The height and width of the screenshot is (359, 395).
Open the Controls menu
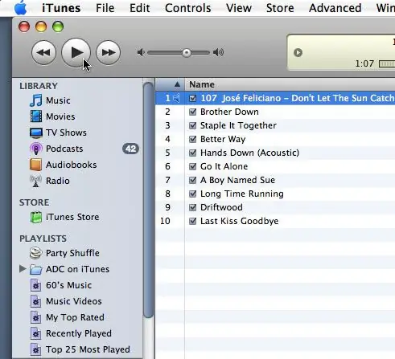[187, 8]
